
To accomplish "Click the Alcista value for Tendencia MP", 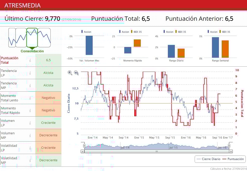I will (48, 85).
